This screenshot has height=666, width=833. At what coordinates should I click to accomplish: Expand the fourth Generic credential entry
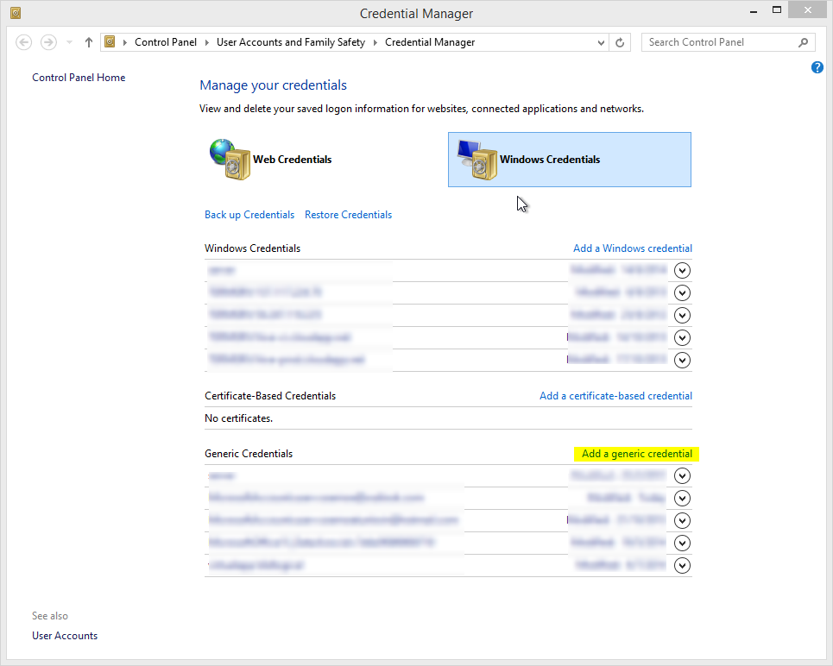point(682,543)
